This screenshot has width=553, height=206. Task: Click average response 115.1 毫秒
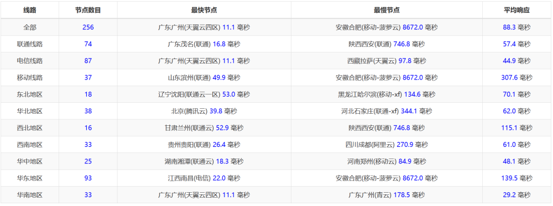[517, 128]
